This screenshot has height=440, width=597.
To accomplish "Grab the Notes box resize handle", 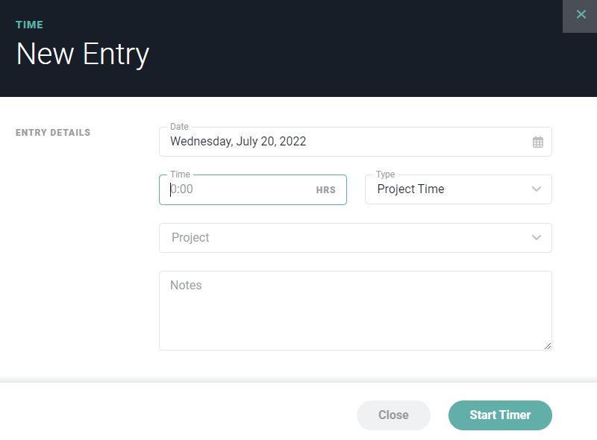I will pos(548,346).
